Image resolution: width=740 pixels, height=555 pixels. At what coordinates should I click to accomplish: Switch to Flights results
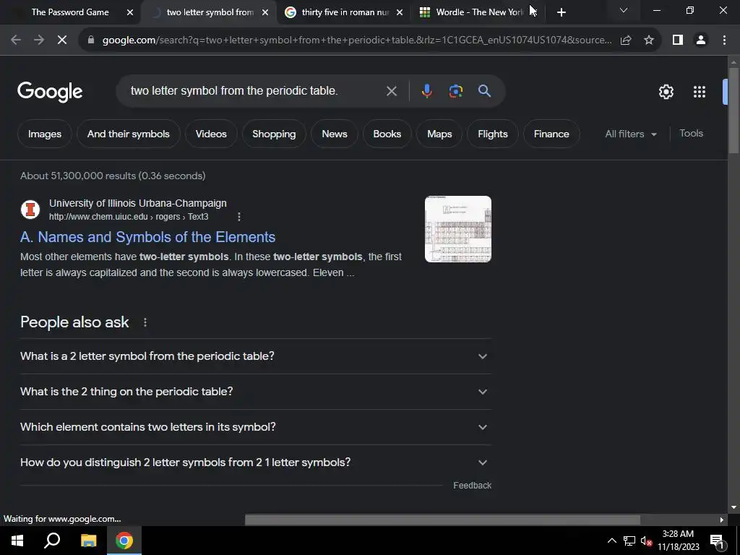click(493, 134)
